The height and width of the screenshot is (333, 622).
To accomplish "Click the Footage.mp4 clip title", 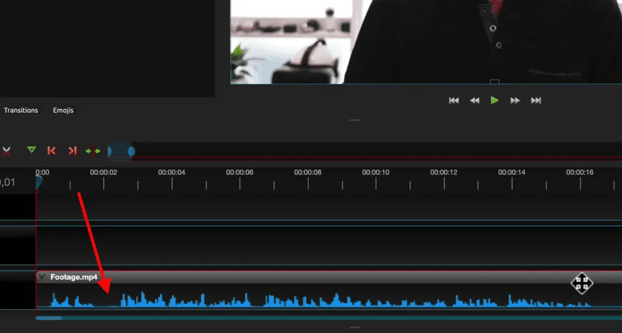I will (73, 277).
